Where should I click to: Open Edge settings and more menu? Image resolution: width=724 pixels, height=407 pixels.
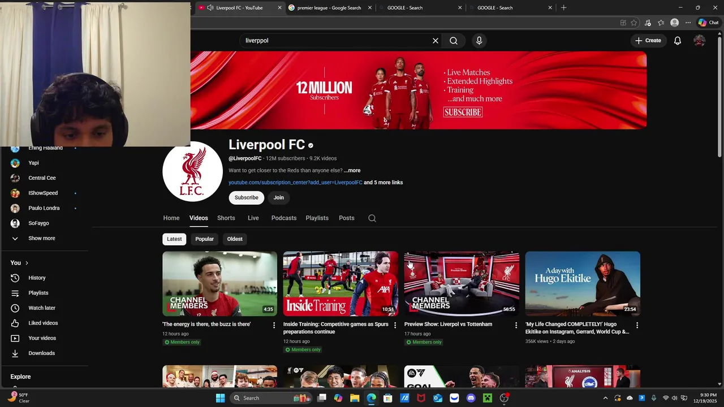688,23
